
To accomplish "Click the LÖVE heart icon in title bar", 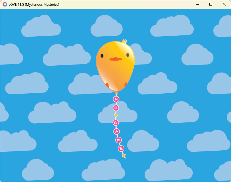I will click(x=5, y=4).
